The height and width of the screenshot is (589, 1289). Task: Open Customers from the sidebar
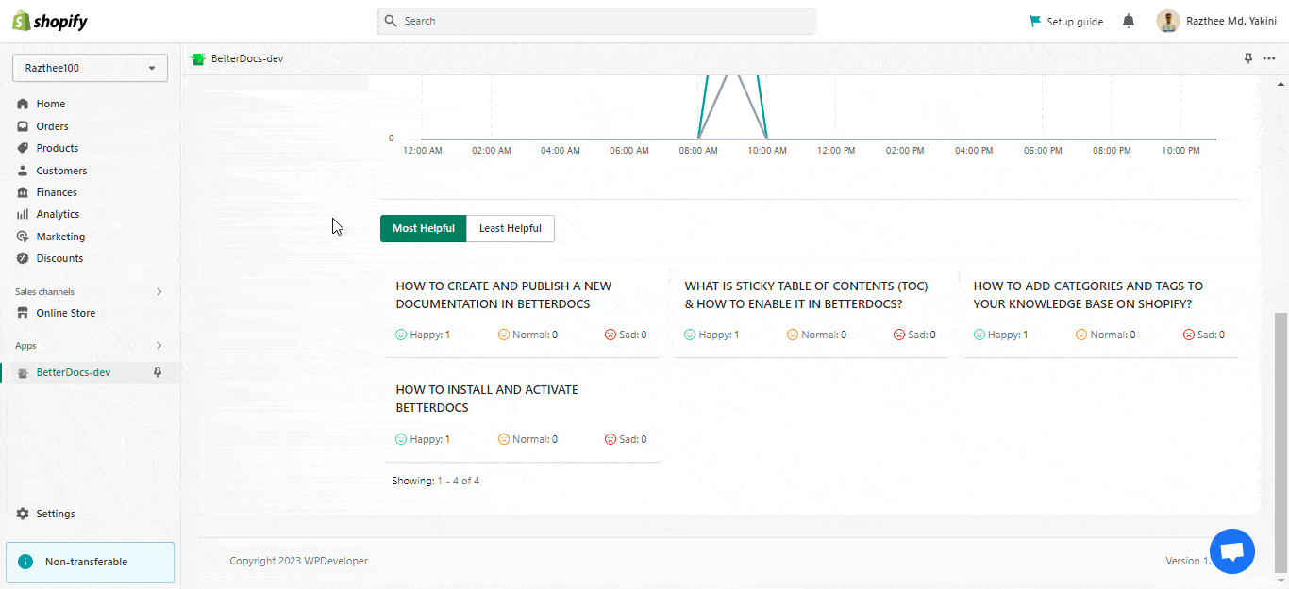tap(61, 170)
